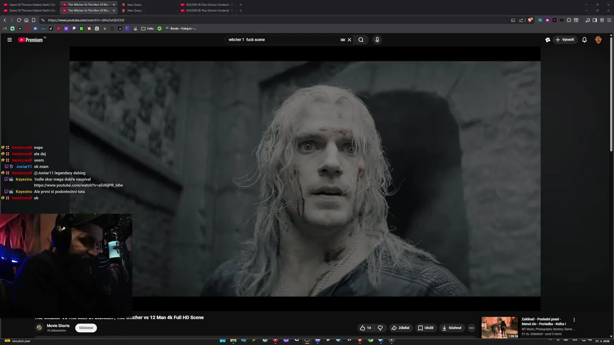614x345 pixels.
Task: Open browser extensions puzzle icon
Action: click(x=569, y=20)
